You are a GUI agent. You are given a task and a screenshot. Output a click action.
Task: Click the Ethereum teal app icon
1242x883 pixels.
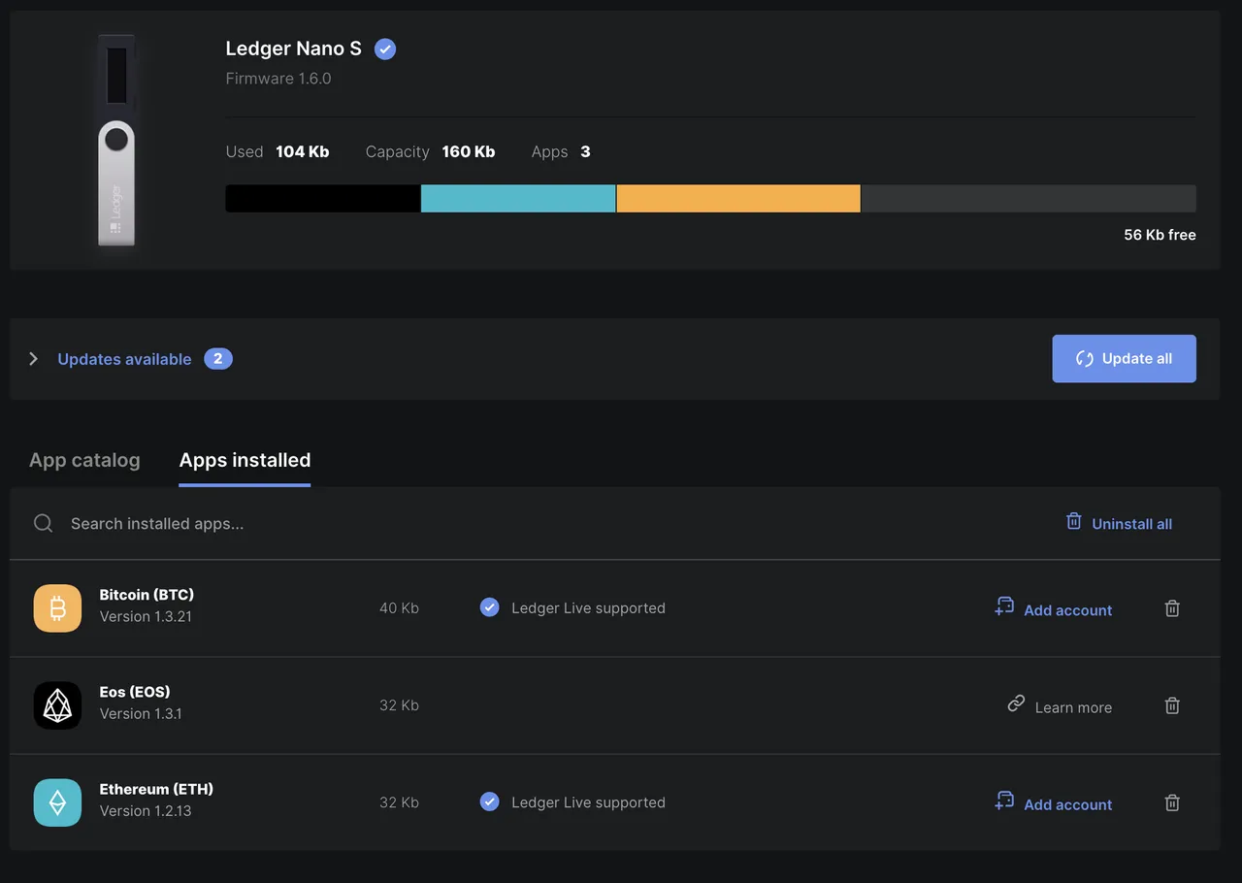click(x=57, y=802)
